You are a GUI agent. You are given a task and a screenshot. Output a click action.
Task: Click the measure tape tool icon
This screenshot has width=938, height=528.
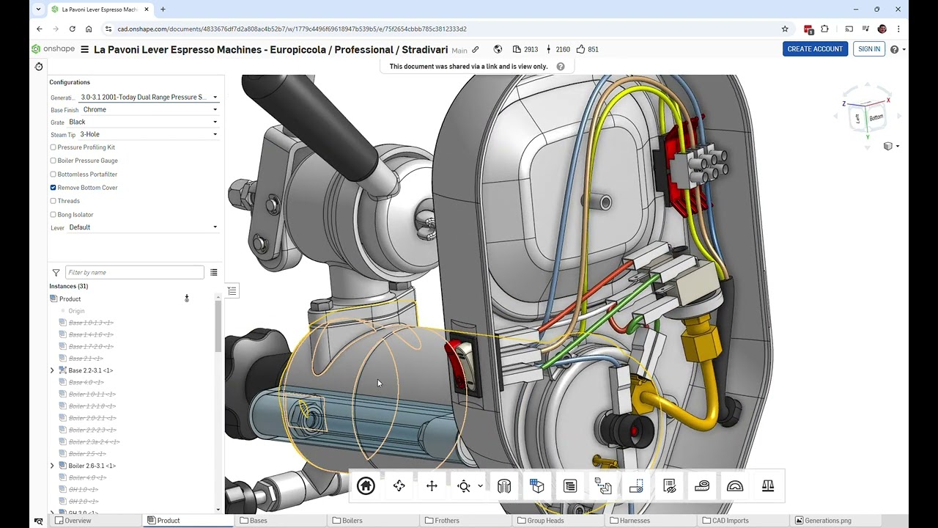[702, 485]
